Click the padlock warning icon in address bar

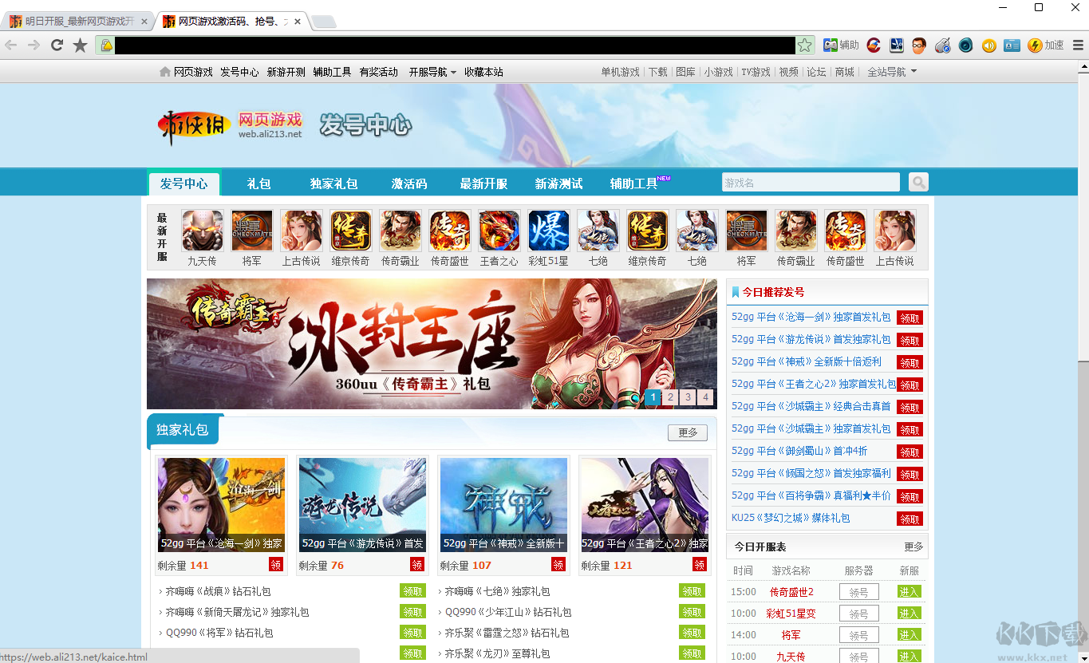[106, 45]
